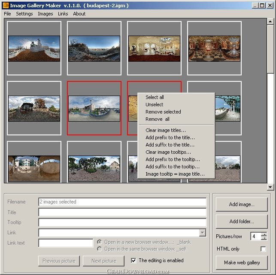
Task: Select Open in the same browser window radio
Action: (x=100, y=249)
